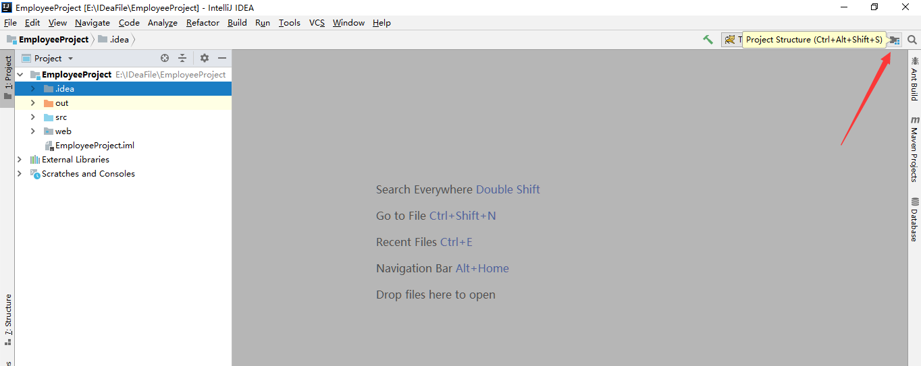921x366 pixels.
Task: Collapse all nodes in the Project panel
Action: [182, 59]
